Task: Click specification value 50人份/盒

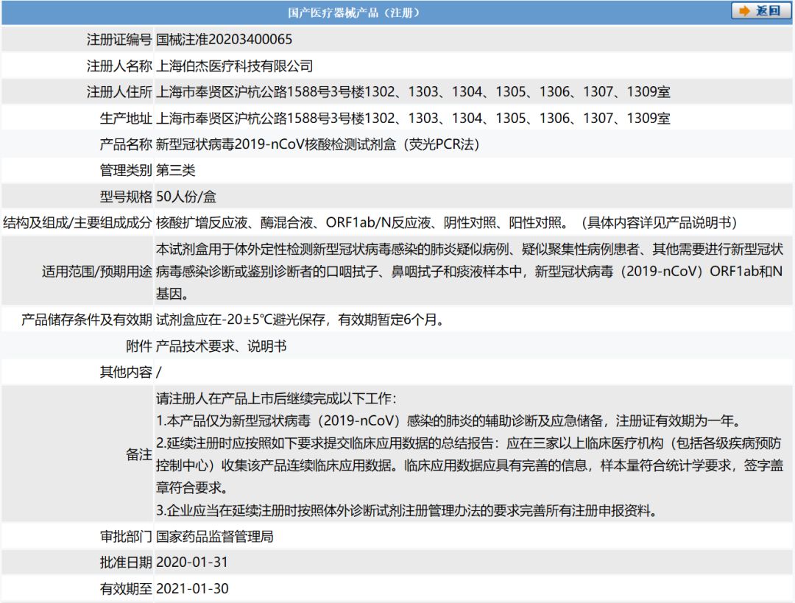Action: click(x=185, y=197)
